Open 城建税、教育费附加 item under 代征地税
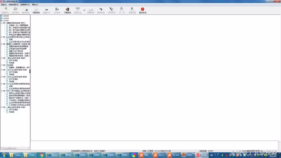This screenshot has height=158, width=281. tap(19, 68)
